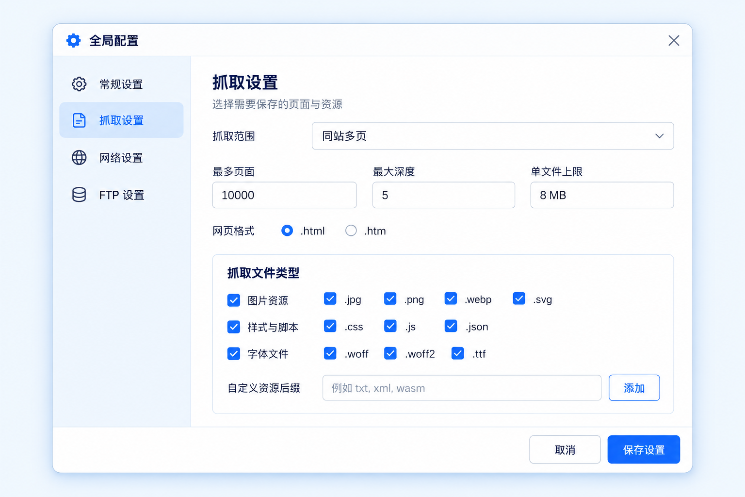Image resolution: width=745 pixels, height=497 pixels.
Task: Toggle the 字体文件 checkbox
Action: [x=234, y=354]
